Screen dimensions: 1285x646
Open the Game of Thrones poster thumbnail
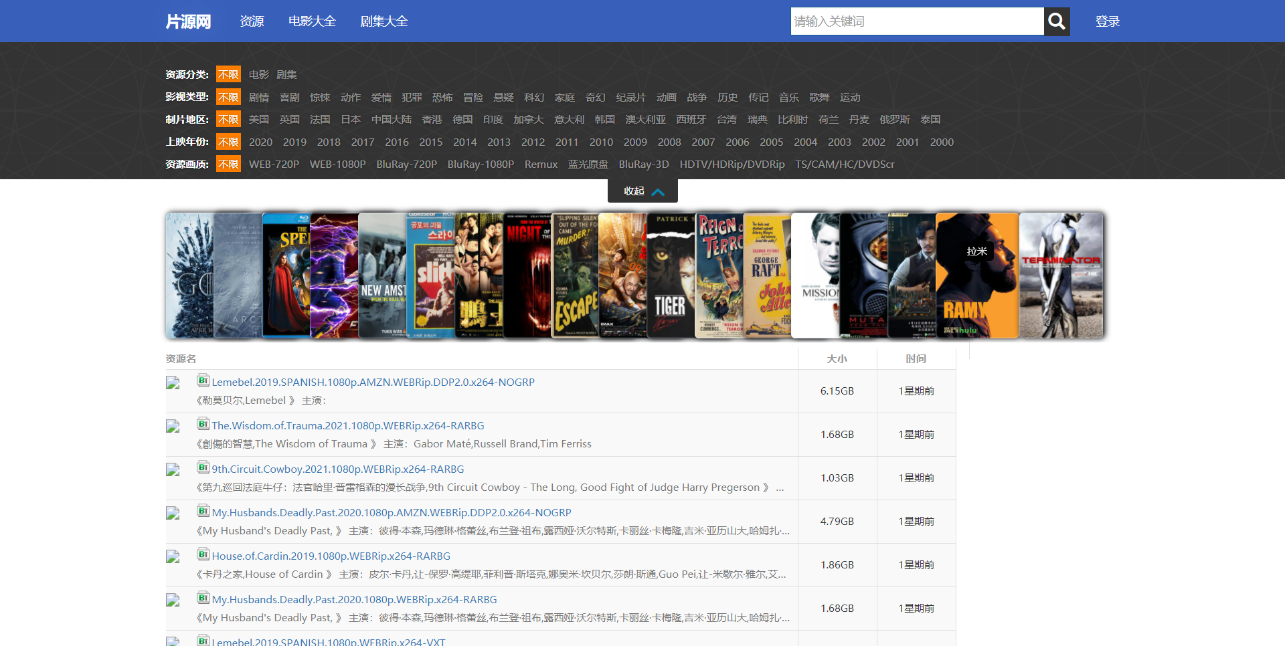[189, 276]
